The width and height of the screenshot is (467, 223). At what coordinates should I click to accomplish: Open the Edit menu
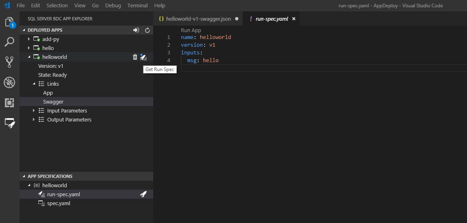pos(35,5)
